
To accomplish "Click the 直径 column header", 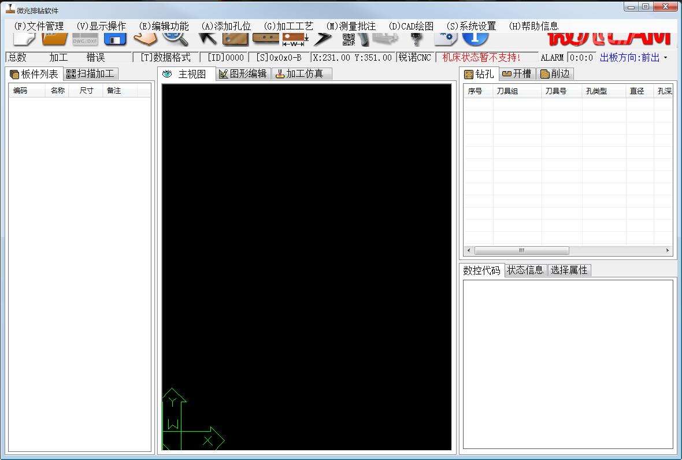I will 640,91.
